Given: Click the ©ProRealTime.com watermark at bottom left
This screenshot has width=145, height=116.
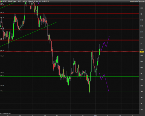Looking at the screenshot, I should pos(5,113).
